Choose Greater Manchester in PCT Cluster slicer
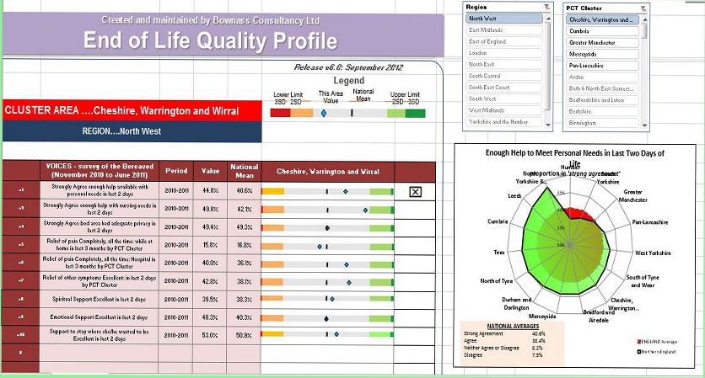Viewport: 705px width, 378px height. [x=600, y=41]
